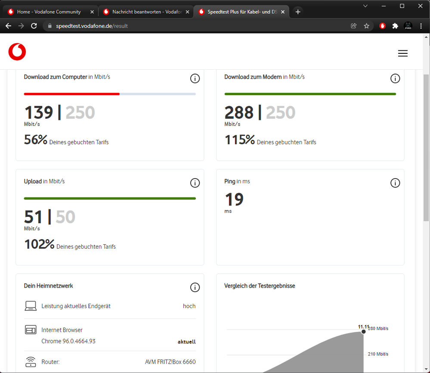This screenshot has width=430, height=373.
Task: Share this page via share icon
Action: [x=353, y=26]
